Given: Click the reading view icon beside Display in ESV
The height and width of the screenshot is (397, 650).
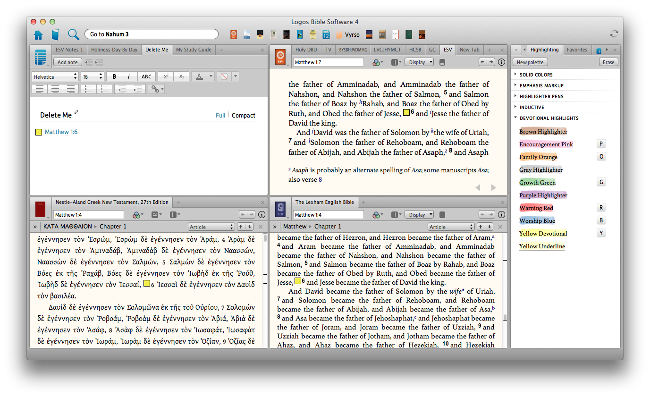Looking at the screenshot, I should [x=442, y=62].
